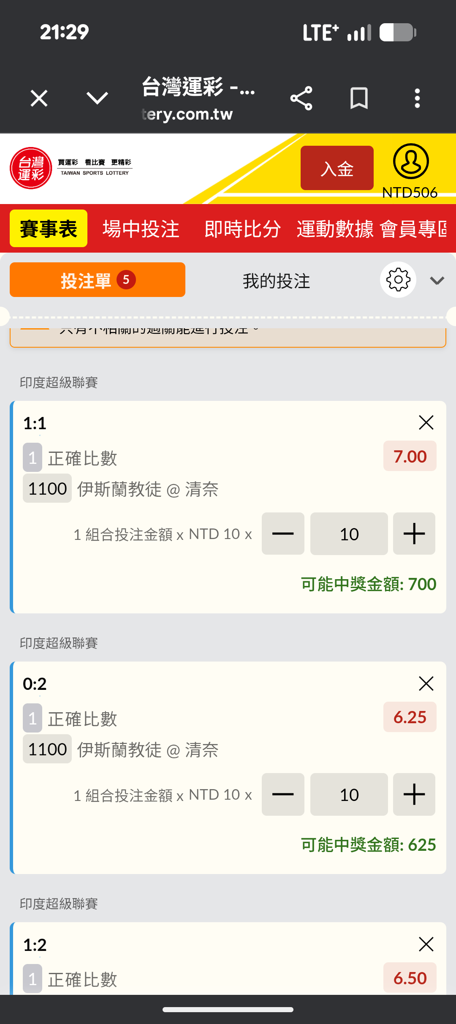456x1024 pixels.
Task: Remove the 1:2 correct score bet
Action: [x=426, y=944]
